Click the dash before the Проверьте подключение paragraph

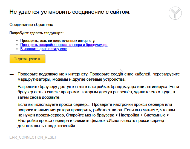pos(11,74)
